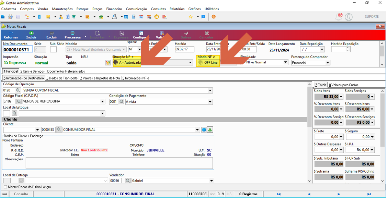Click the Configurar button

(141, 35)
